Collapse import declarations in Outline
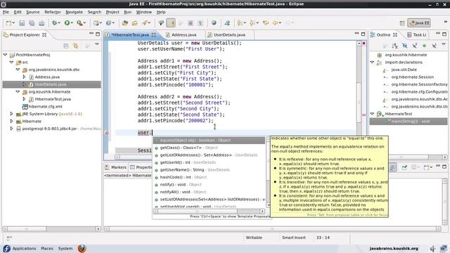 tap(373, 62)
